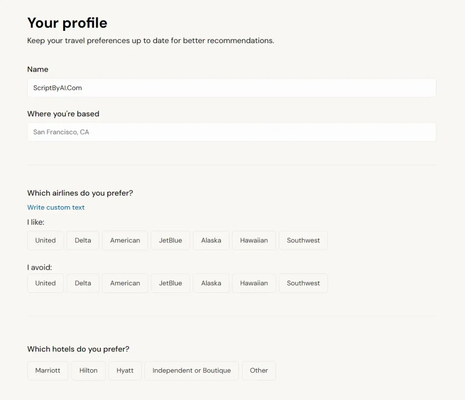Viewport: 465px width, 400px height.
Task: Toggle Delta in the I avoid row
Action: [x=83, y=283]
